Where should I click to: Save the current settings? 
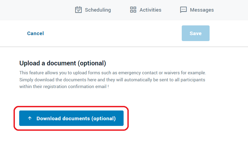(196, 33)
